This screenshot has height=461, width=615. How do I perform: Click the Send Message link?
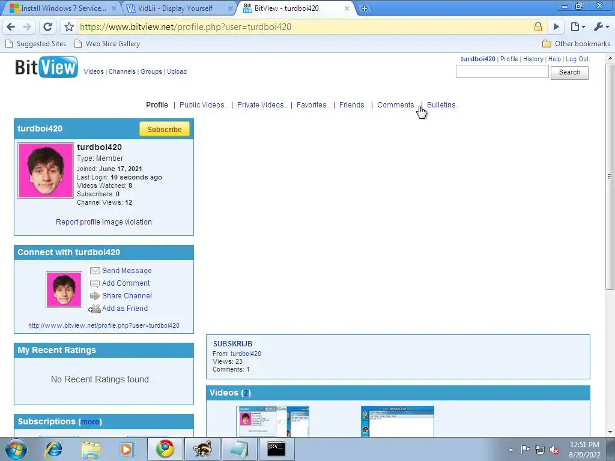click(127, 271)
